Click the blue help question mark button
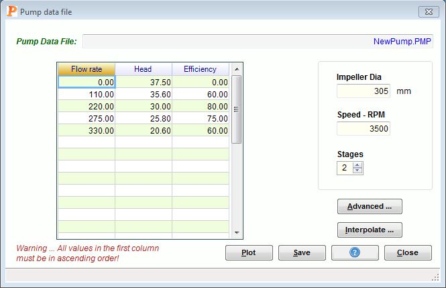The width and height of the screenshot is (446, 288). (x=355, y=252)
